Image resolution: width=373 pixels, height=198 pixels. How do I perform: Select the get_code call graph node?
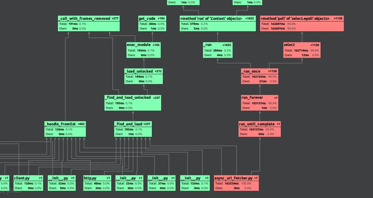[152, 24]
